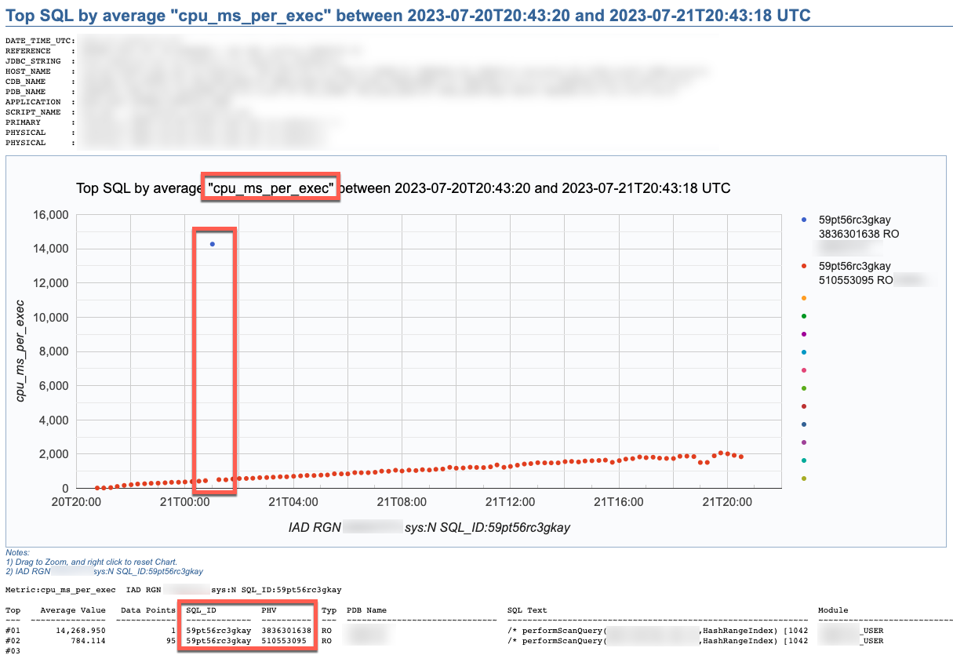Click the 16,000 y-axis tick label
This screenshot has height=655, width=953.
pyautogui.click(x=48, y=215)
